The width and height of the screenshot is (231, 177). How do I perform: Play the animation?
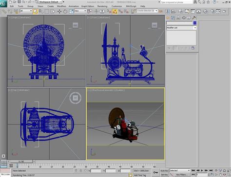coord(202,170)
